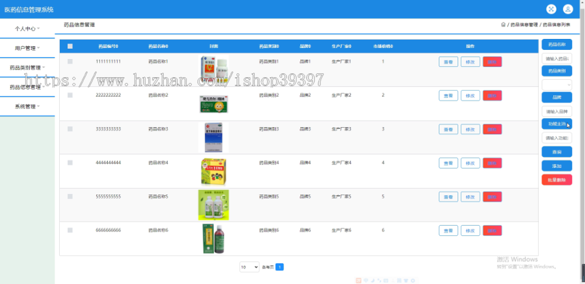The image size is (585, 284).
Task: Click 删除 for 药品名称6
Action: pyautogui.click(x=492, y=231)
